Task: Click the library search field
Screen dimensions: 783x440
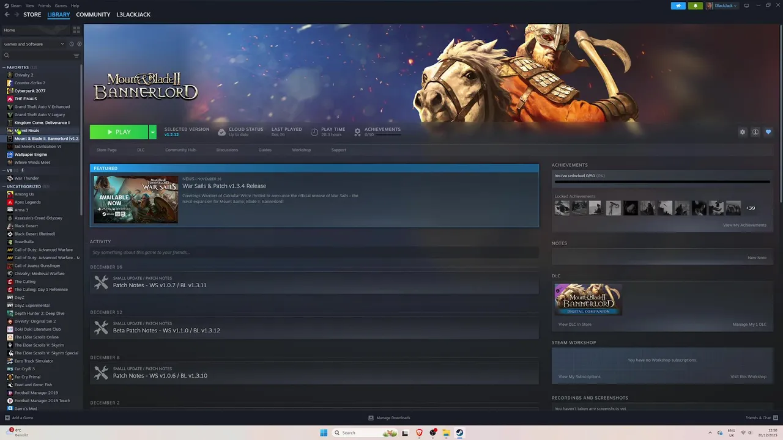Action: (38, 56)
